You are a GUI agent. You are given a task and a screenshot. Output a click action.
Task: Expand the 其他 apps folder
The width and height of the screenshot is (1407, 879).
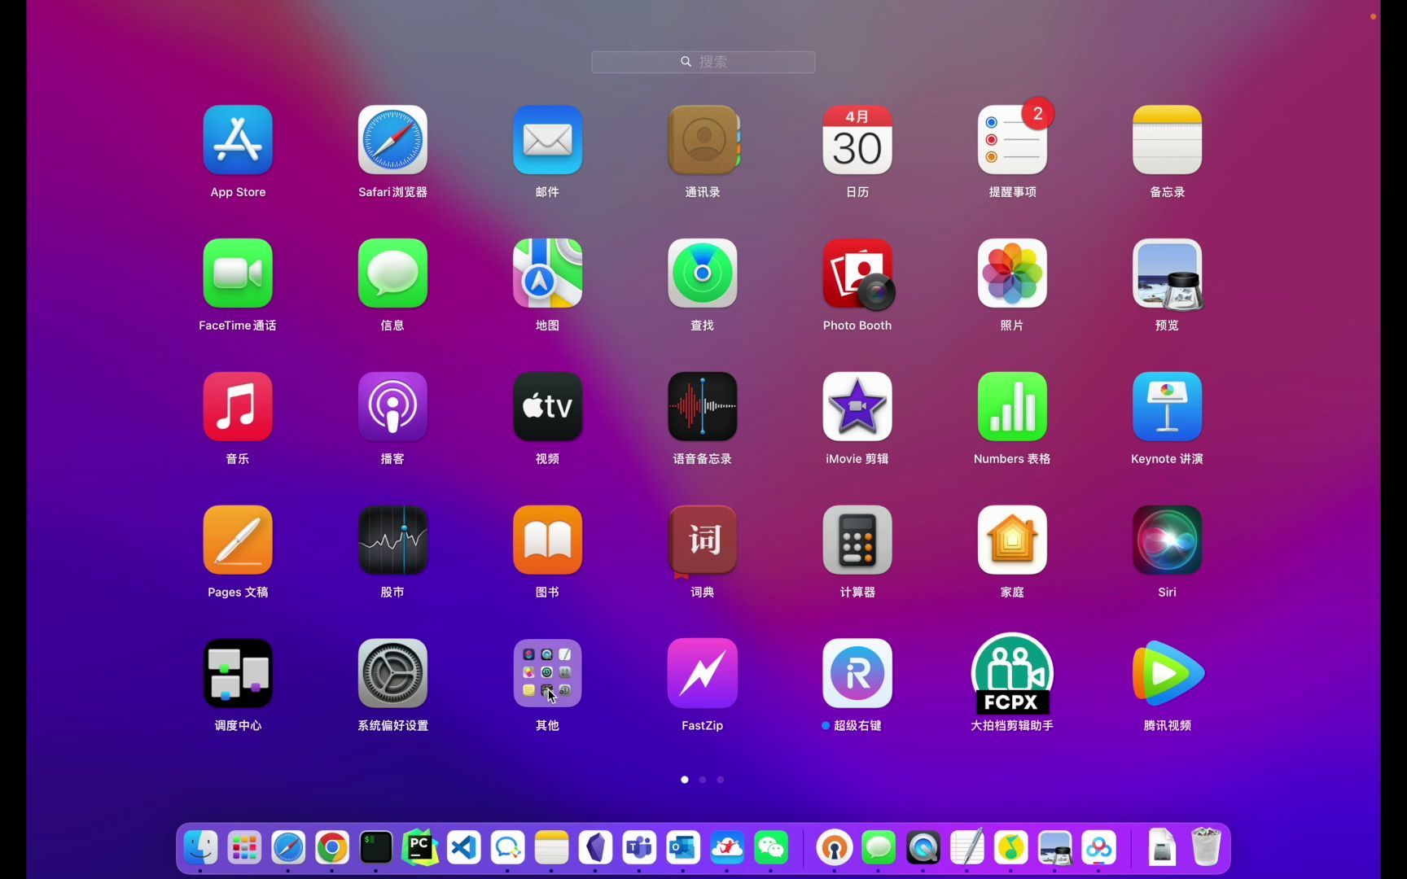pyautogui.click(x=547, y=674)
